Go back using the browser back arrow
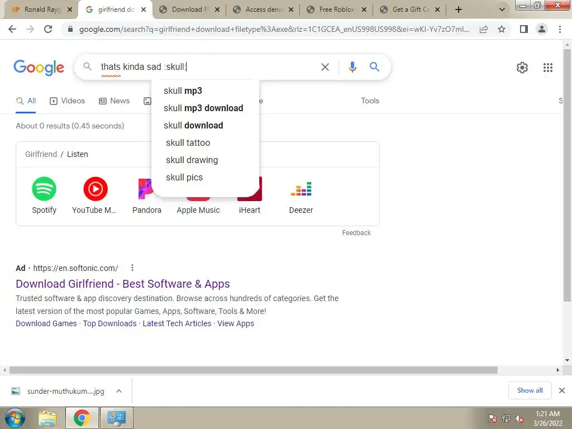The width and height of the screenshot is (572, 429). [x=12, y=29]
